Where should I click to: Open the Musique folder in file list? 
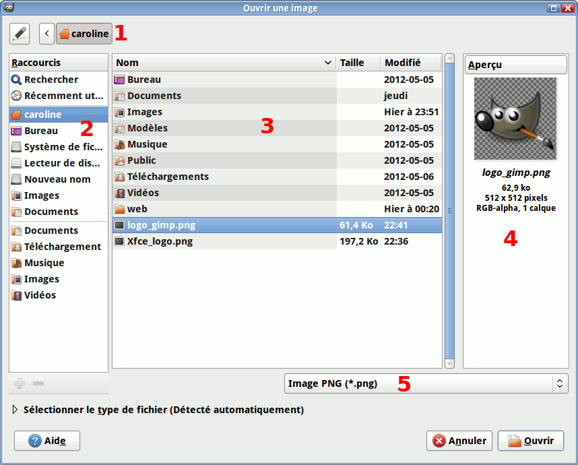click(x=147, y=144)
